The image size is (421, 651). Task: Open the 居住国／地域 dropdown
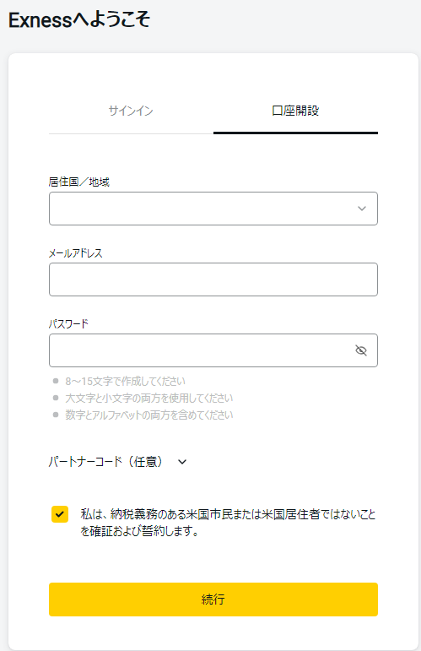coord(213,209)
